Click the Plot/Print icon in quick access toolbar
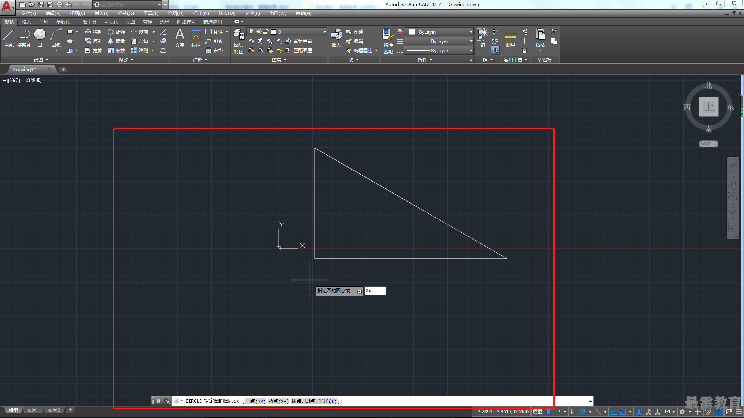 click(59, 4)
